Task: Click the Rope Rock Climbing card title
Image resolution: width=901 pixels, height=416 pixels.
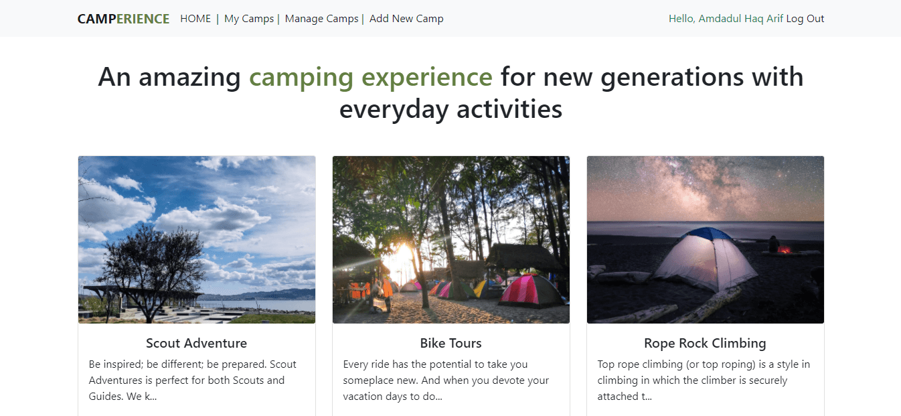Action: click(706, 343)
